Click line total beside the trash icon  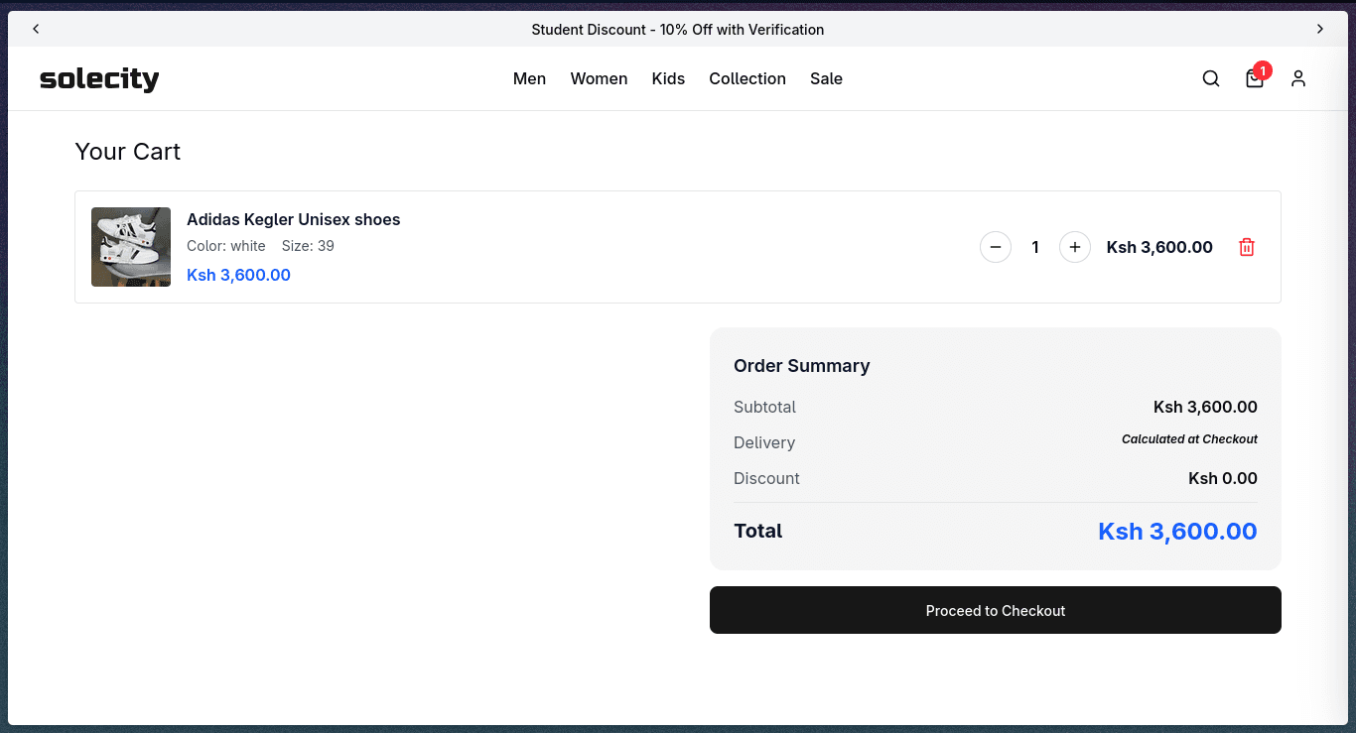click(1159, 247)
